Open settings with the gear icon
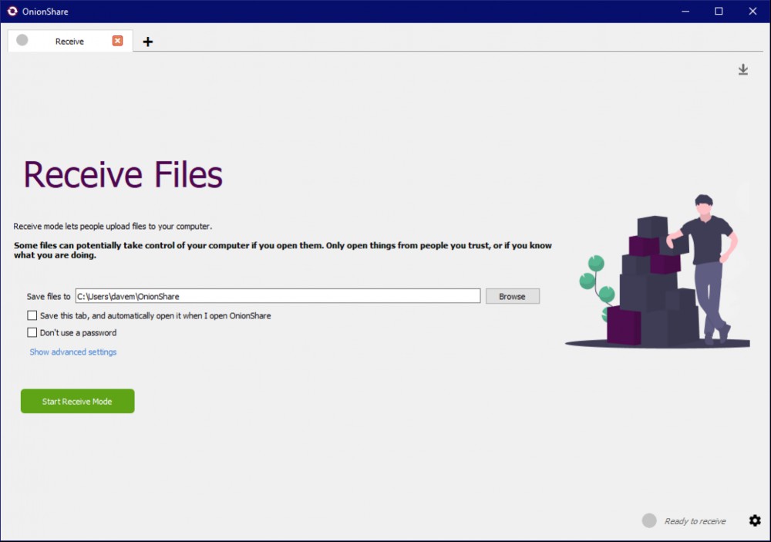 755,520
